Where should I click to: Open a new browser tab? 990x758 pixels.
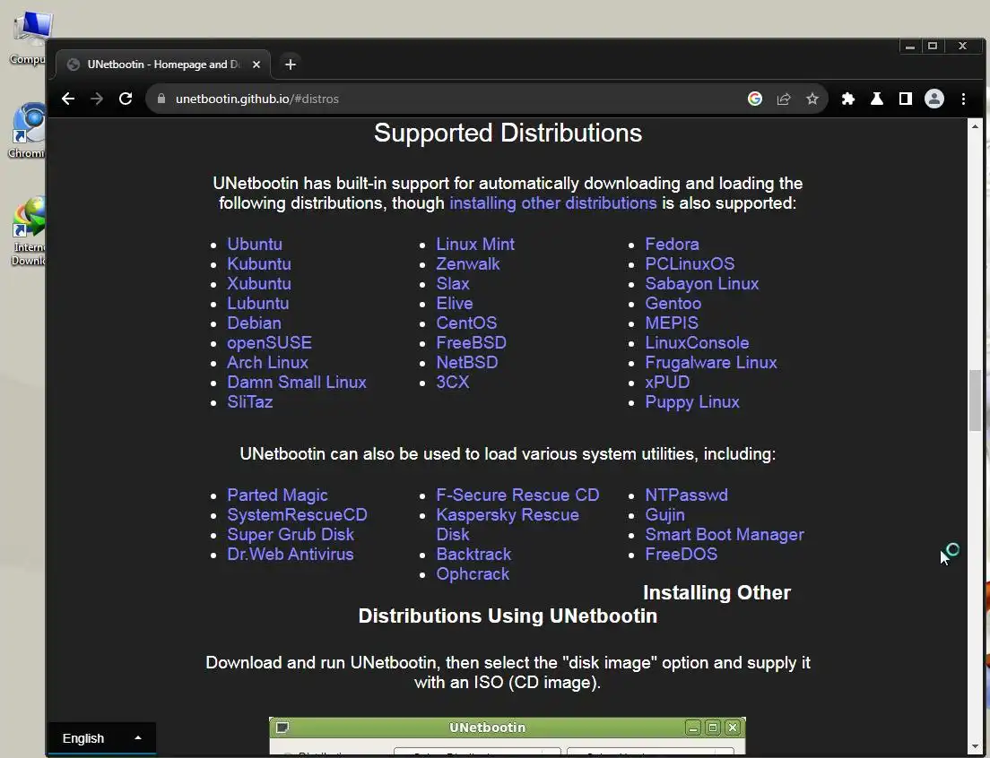click(x=291, y=65)
